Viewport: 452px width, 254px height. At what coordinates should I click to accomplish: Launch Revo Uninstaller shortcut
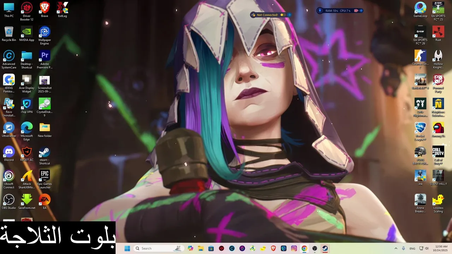(x=9, y=108)
